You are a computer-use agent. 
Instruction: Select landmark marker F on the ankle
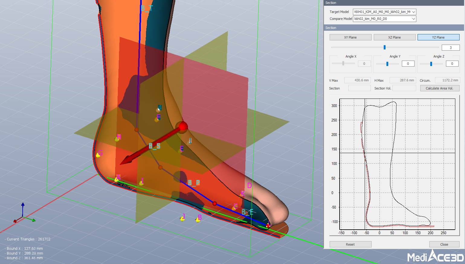coord(157,119)
